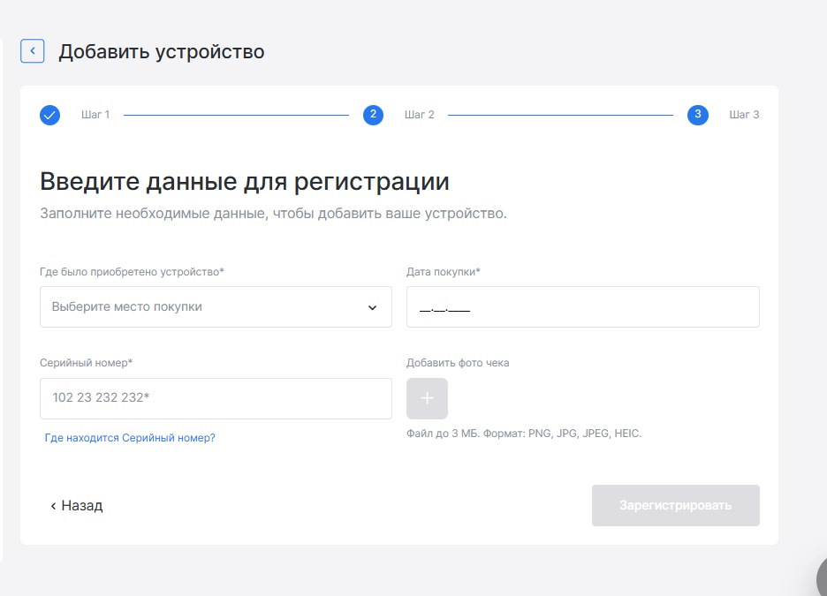Open the Где находится Серийный номер link
Screen dimensions: 827x596
(130, 438)
